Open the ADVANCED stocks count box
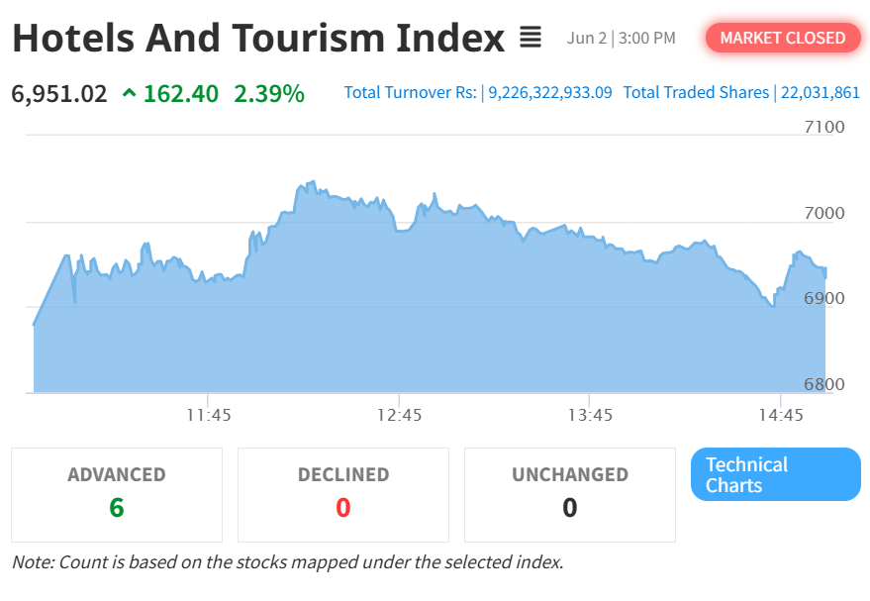 [x=117, y=495]
